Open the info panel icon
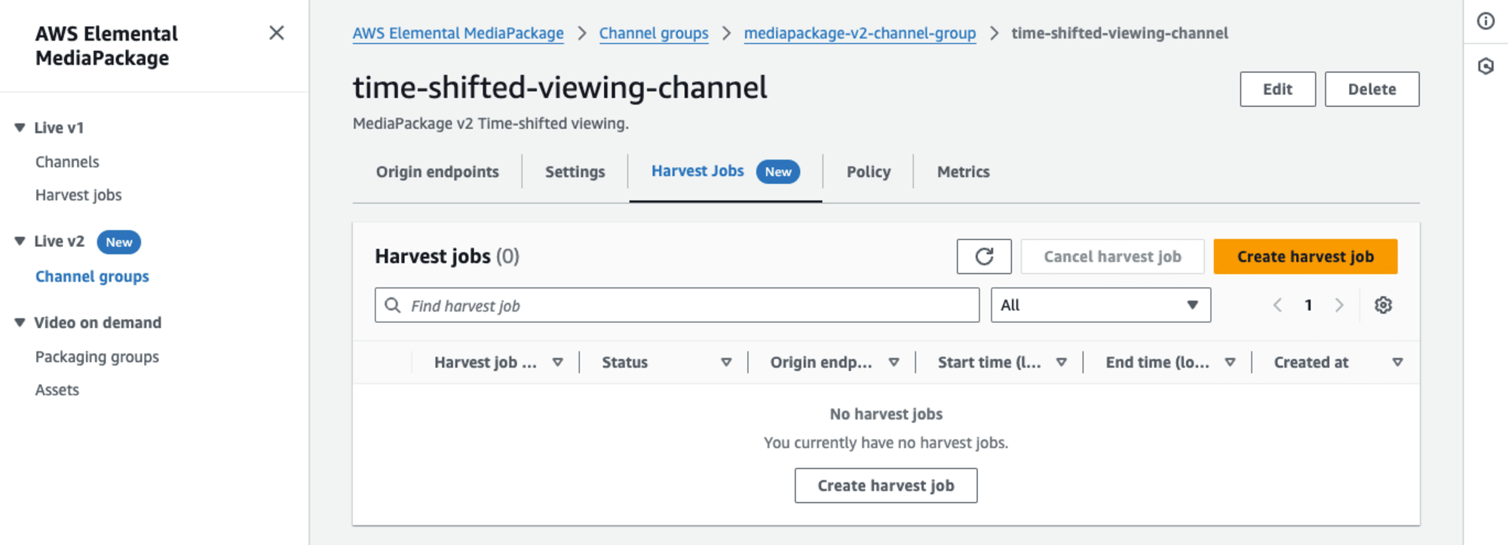The image size is (1508, 545). coord(1485,21)
